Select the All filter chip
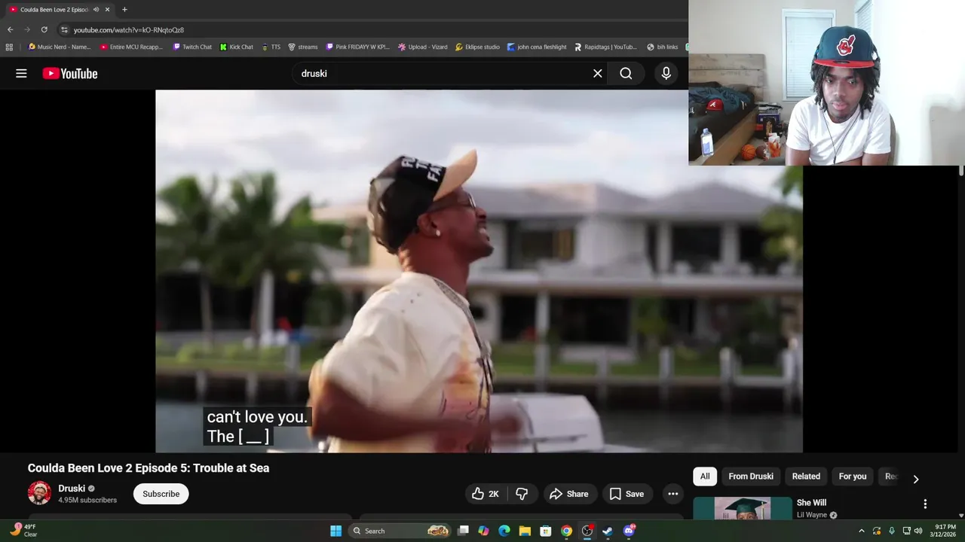The image size is (965, 542). tap(705, 476)
